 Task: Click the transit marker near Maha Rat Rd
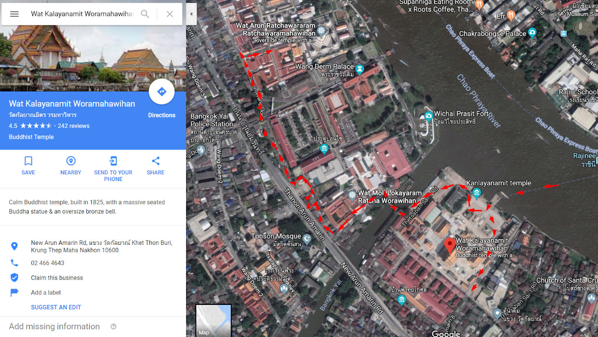(x=564, y=34)
